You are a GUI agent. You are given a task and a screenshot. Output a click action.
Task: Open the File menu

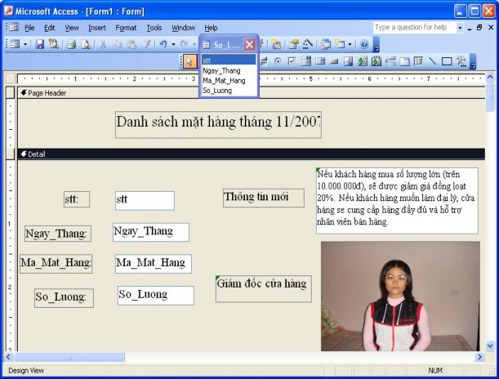coord(29,28)
